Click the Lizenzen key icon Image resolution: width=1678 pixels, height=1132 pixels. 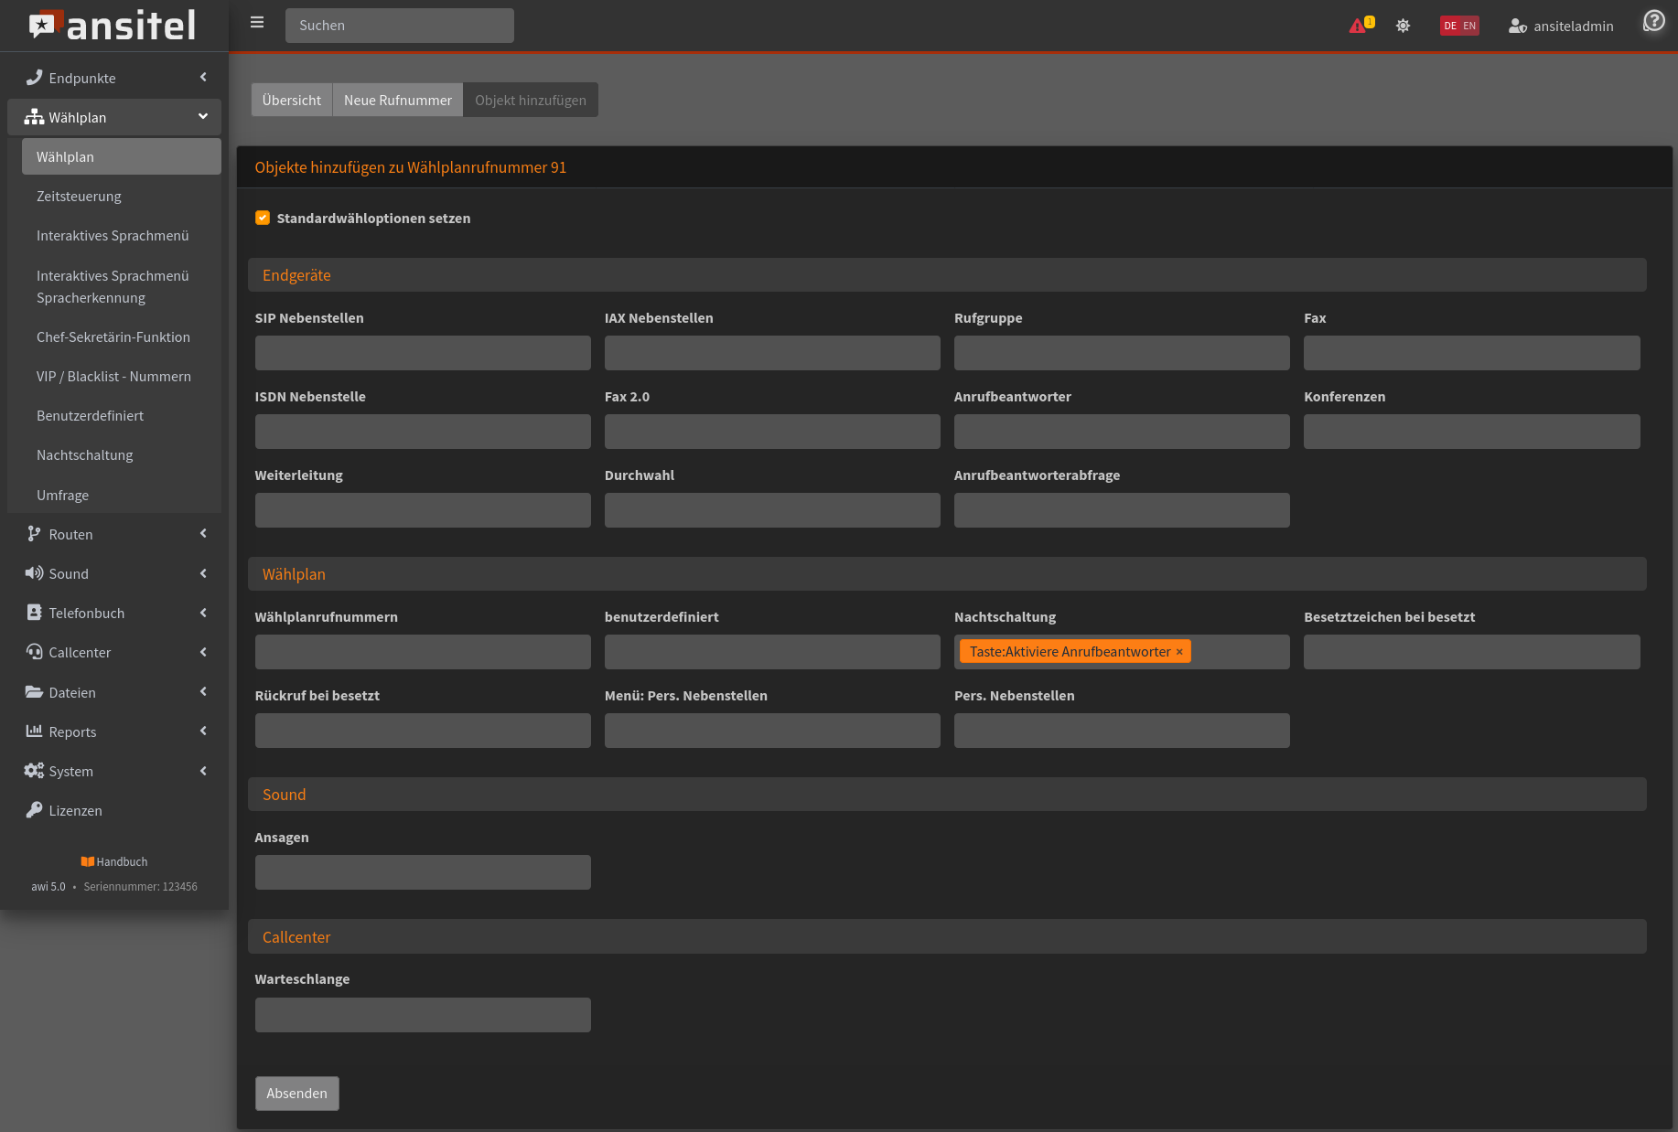coord(34,810)
